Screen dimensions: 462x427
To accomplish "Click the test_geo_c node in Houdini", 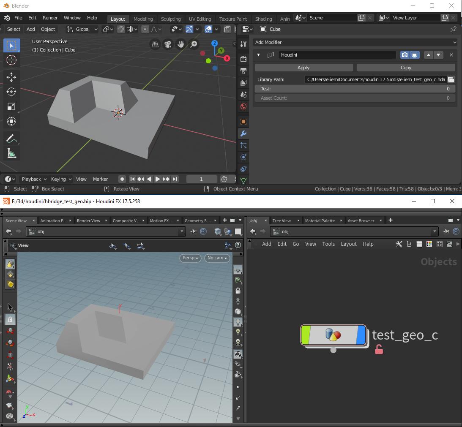I will click(x=333, y=335).
